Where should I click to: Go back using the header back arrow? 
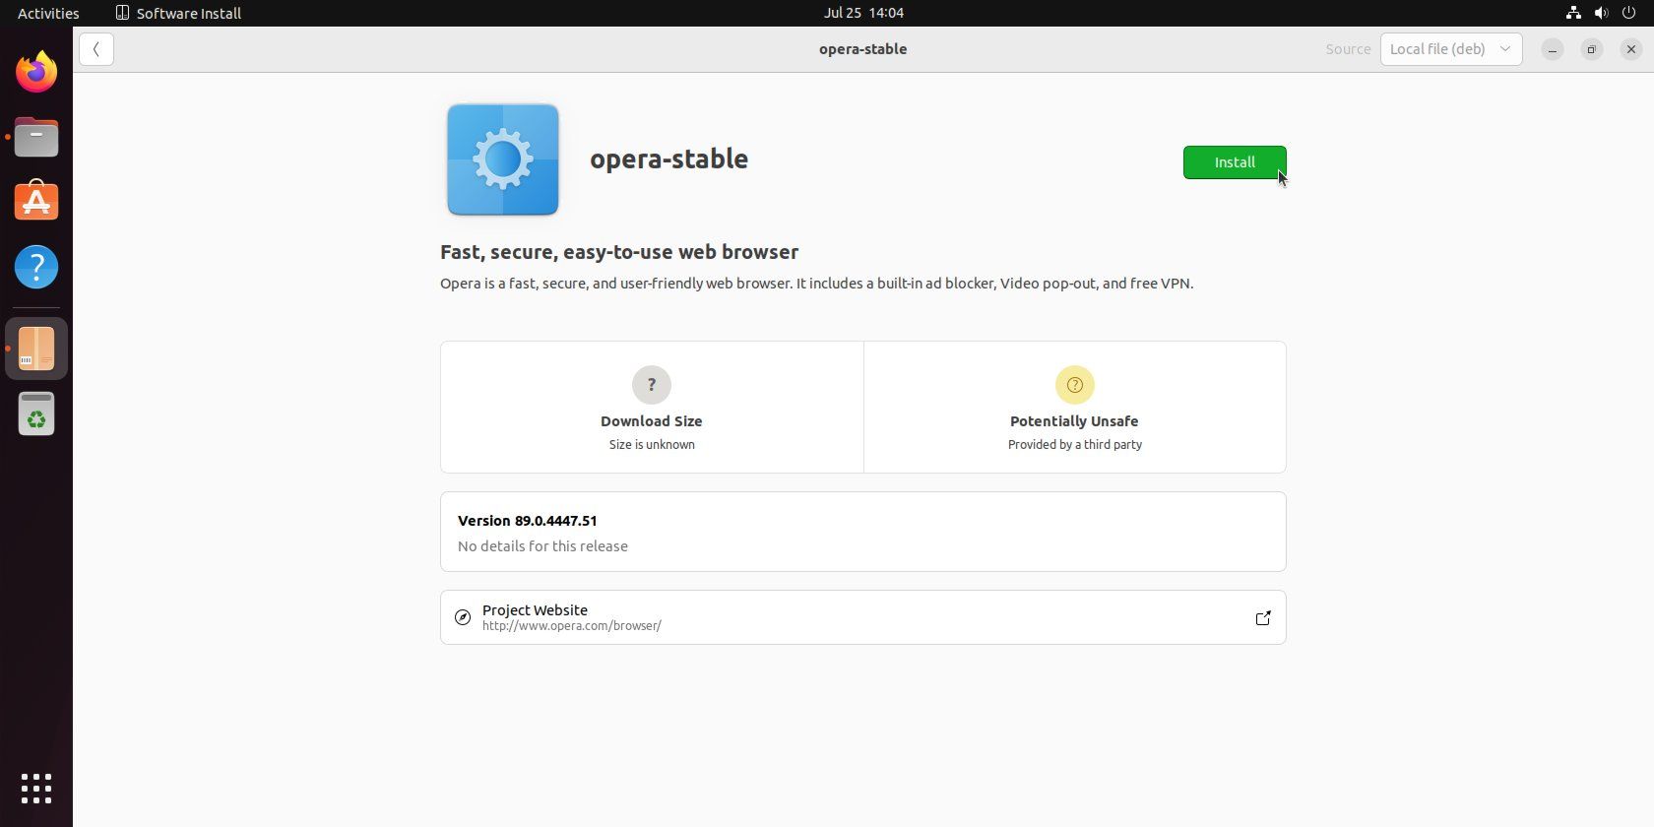[x=96, y=49]
